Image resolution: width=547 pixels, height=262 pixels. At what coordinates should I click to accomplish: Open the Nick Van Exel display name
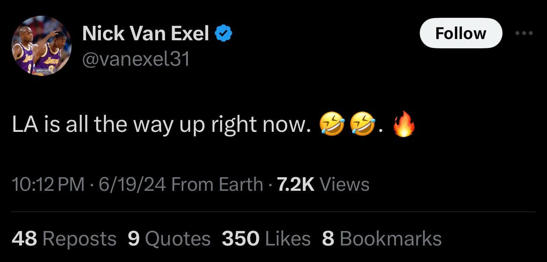145,33
